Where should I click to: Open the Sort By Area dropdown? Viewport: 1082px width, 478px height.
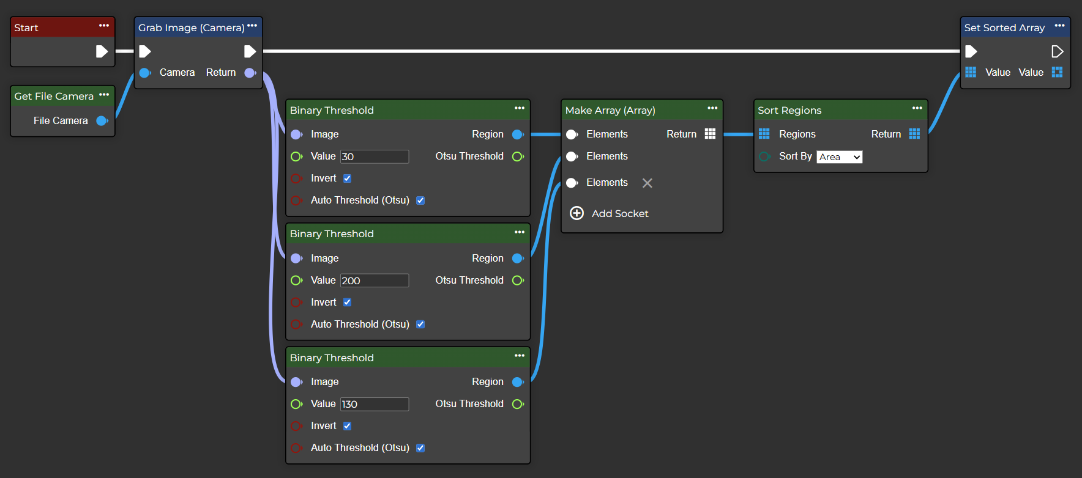tap(839, 157)
